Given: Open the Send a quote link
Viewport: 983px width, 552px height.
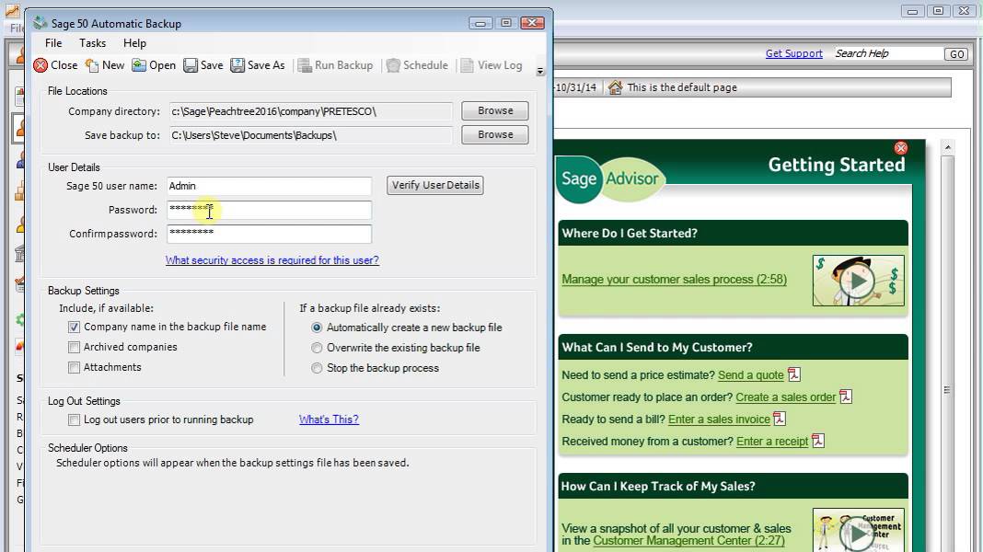Looking at the screenshot, I should pos(750,375).
